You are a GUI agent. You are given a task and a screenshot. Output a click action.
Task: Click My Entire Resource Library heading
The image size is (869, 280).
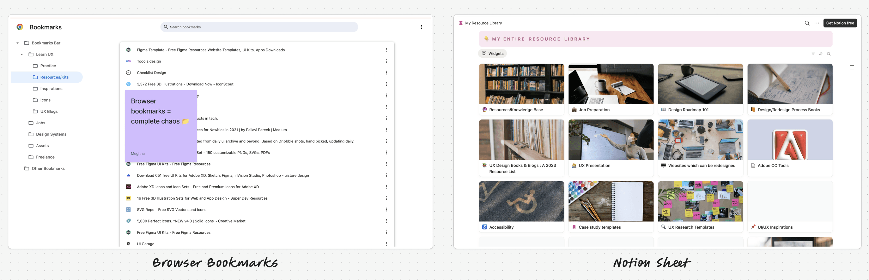point(541,39)
